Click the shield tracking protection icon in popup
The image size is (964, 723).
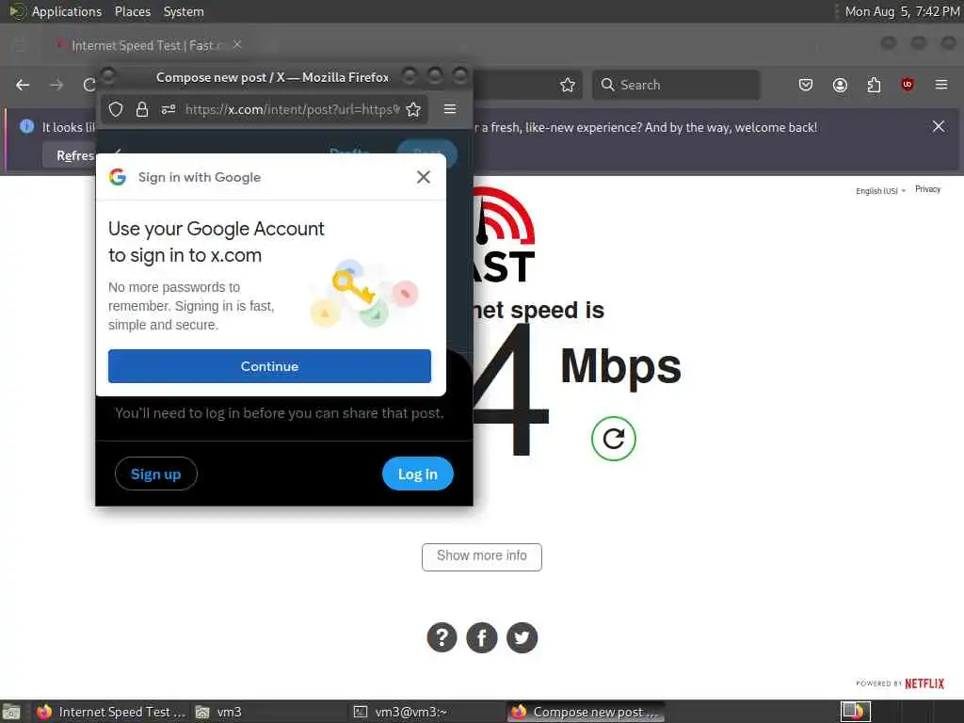116,109
